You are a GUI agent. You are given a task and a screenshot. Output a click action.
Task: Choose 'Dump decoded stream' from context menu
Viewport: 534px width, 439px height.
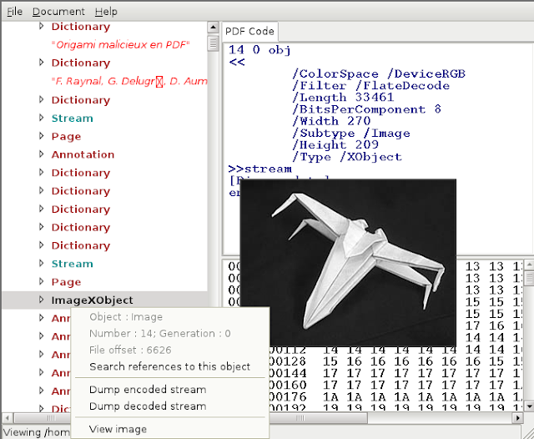(x=148, y=406)
